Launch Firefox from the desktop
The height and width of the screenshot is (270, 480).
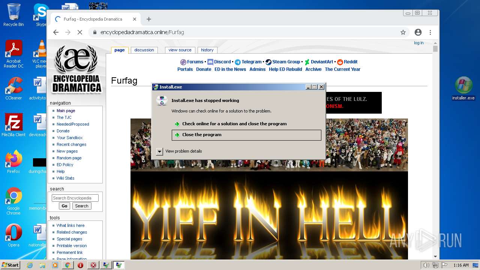[13, 162]
